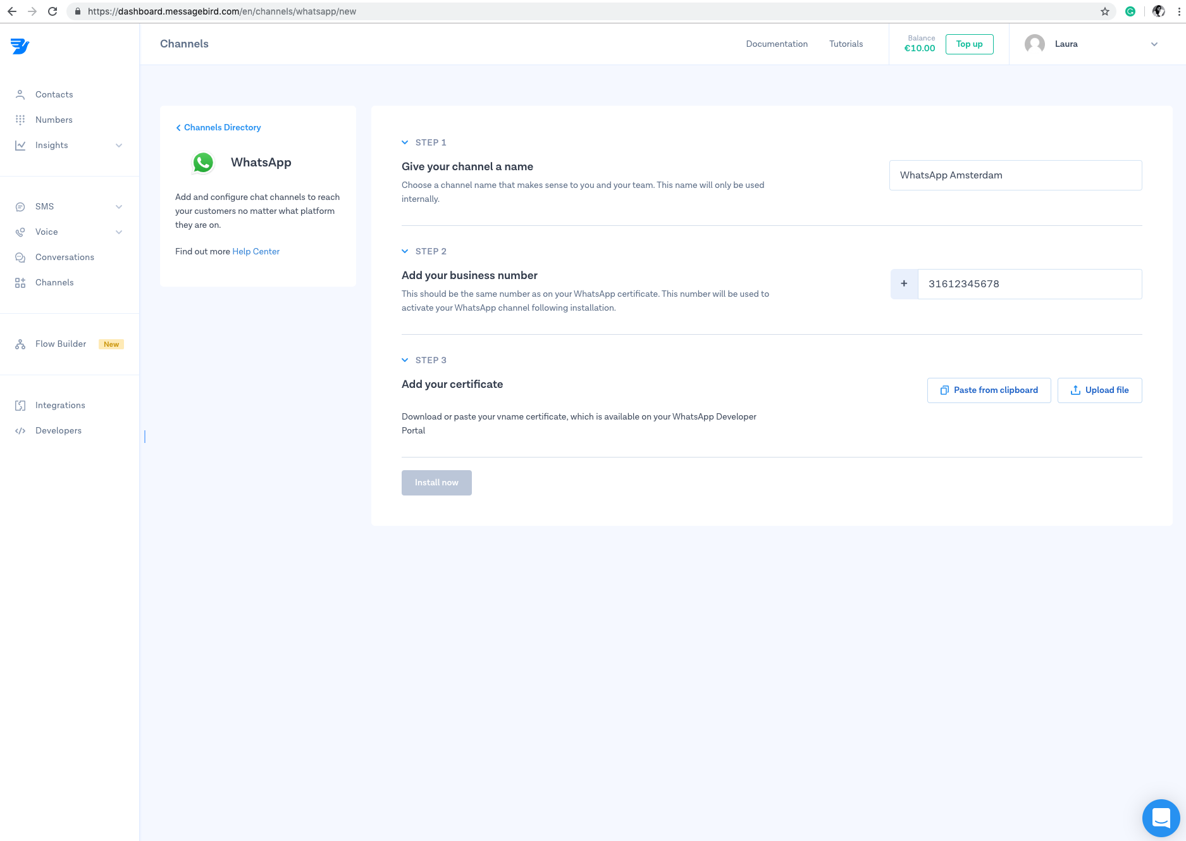This screenshot has width=1186, height=841.
Task: Click the WhatsApp logo icon
Action: (x=203, y=163)
